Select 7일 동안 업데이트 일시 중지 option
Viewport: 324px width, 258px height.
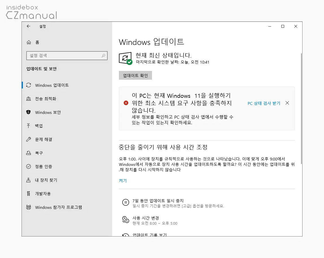[173, 203]
